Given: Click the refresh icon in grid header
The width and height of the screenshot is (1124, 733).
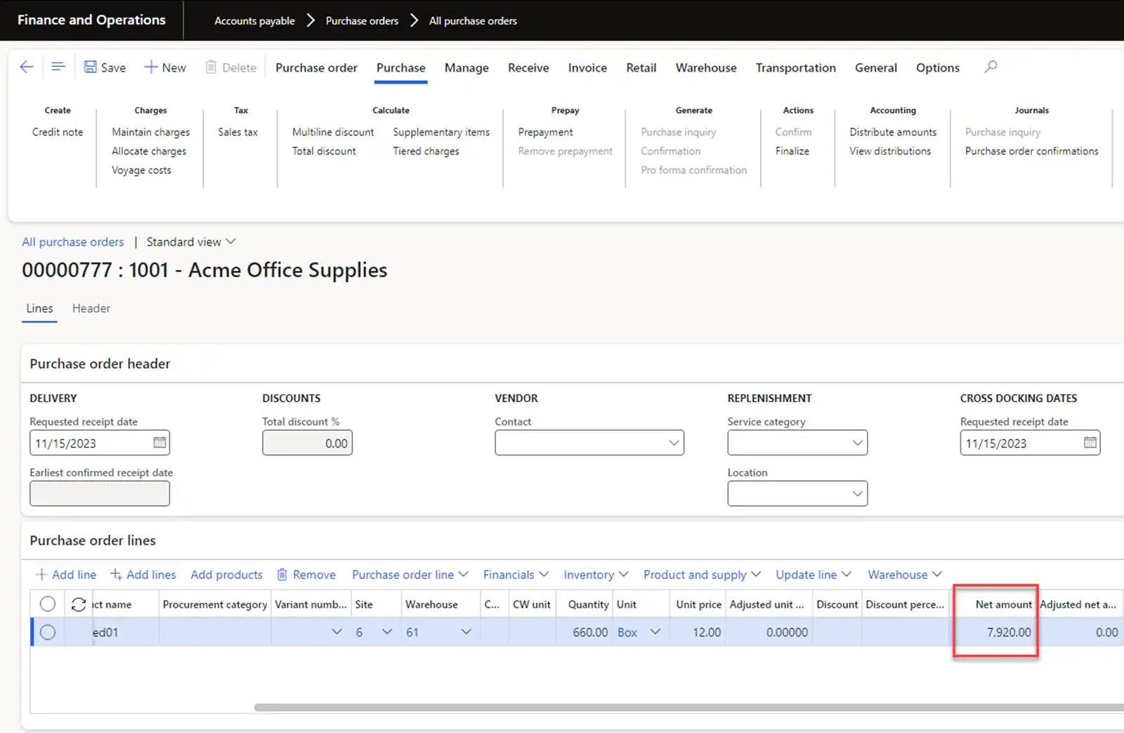Looking at the screenshot, I should click(79, 604).
